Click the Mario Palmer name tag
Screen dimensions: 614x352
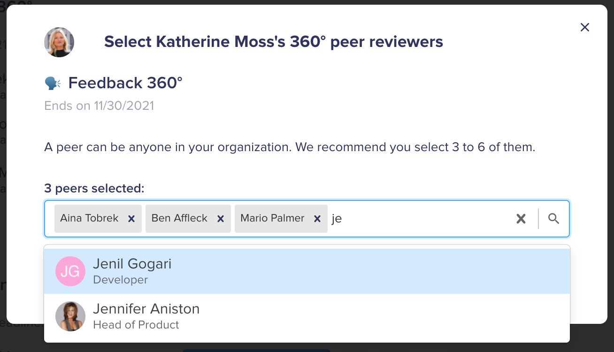tap(272, 218)
